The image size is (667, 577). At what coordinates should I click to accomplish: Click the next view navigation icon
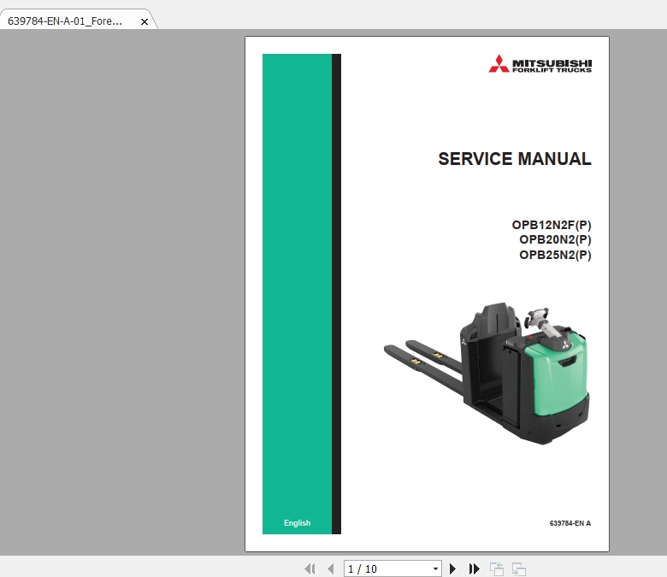point(519,569)
